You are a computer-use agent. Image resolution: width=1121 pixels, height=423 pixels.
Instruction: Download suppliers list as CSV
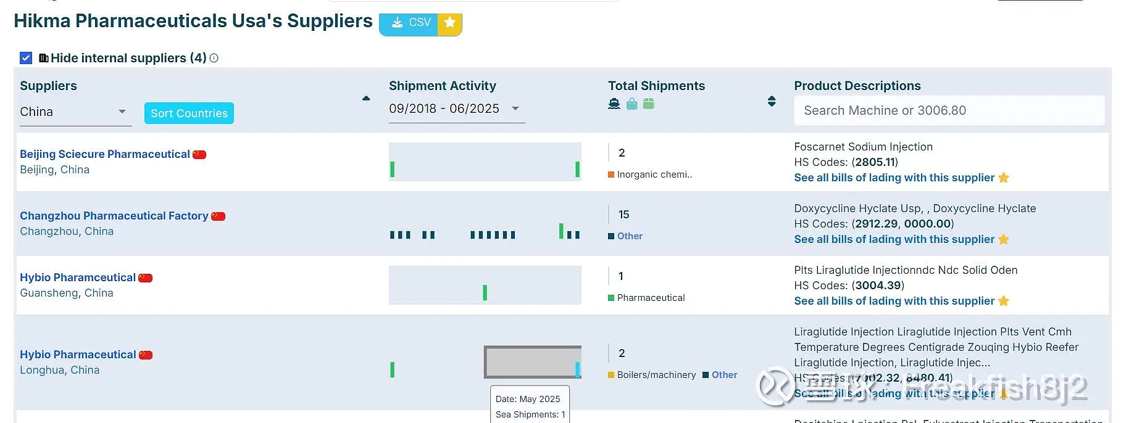click(x=409, y=23)
